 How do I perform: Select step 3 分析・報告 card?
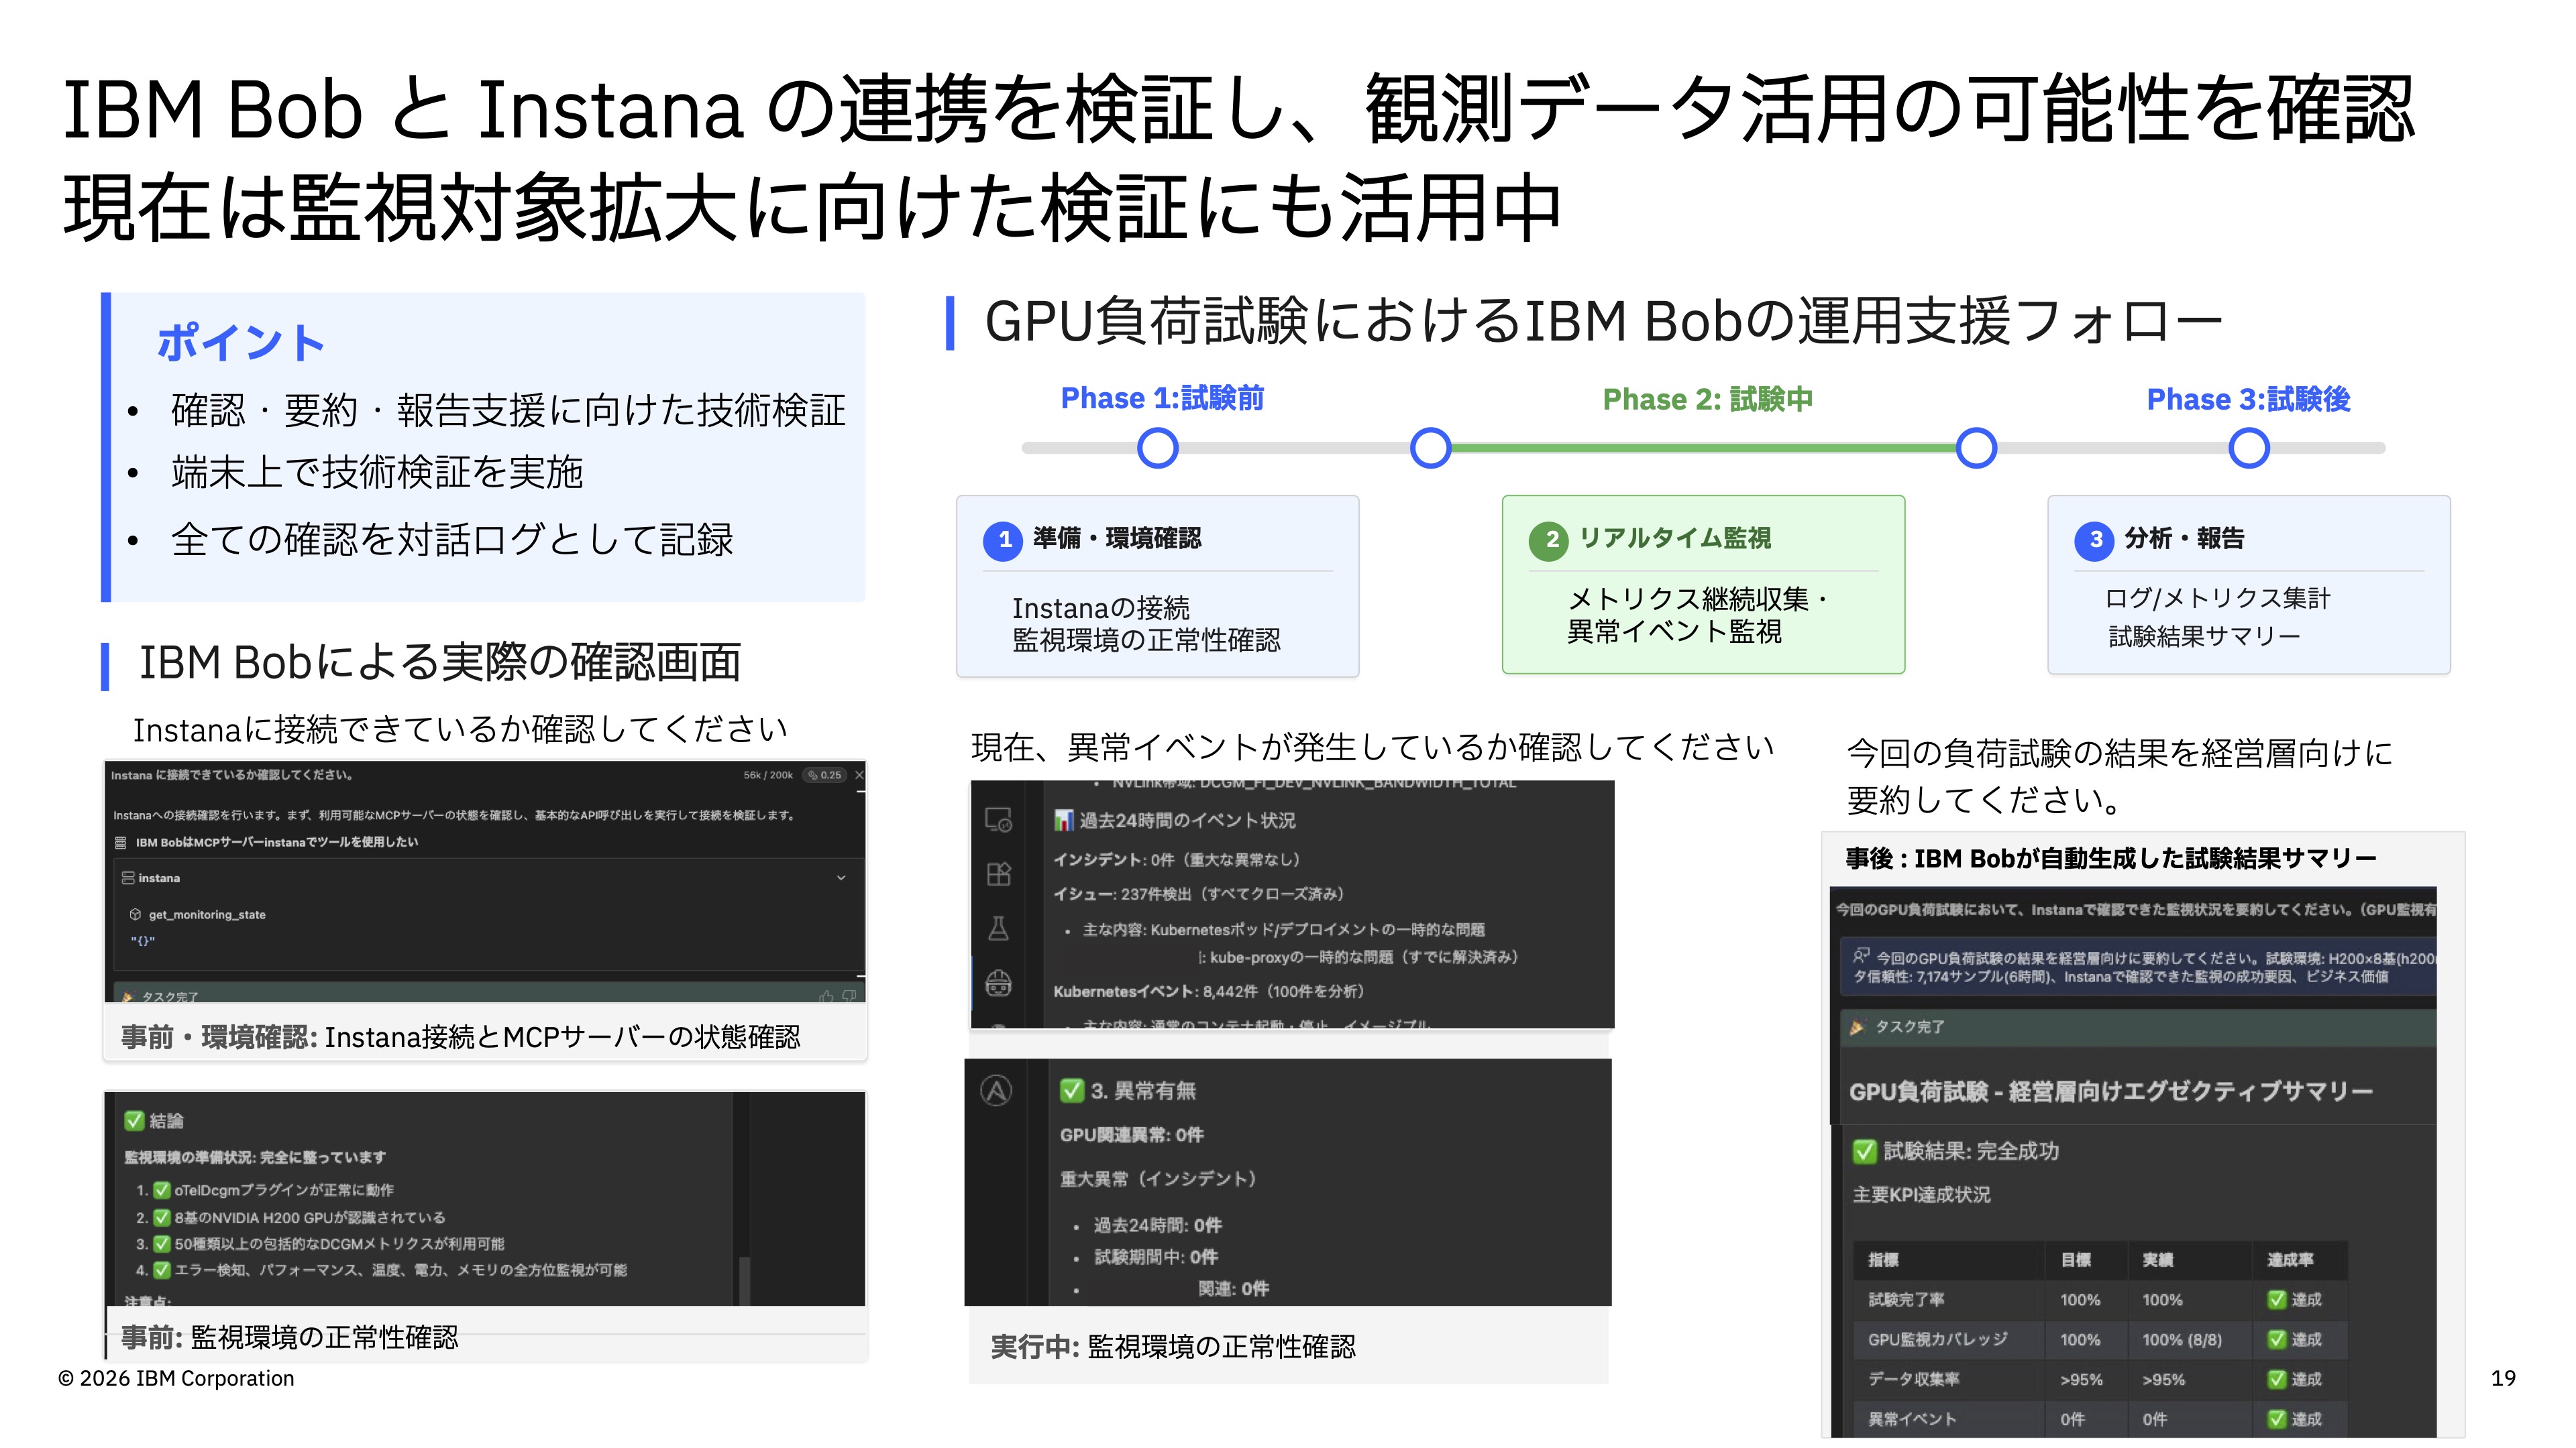2249,585
